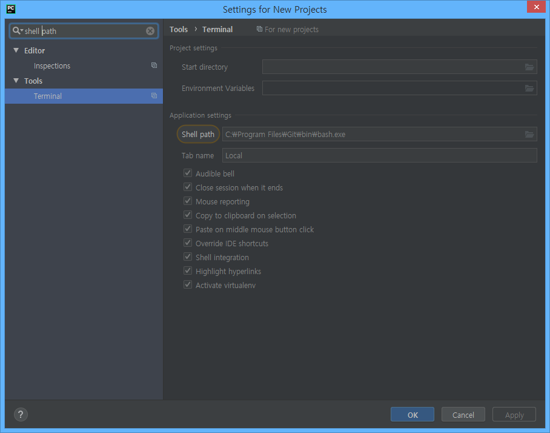Toggle Mouse reporting checkbox
The image size is (550, 433).
click(188, 201)
